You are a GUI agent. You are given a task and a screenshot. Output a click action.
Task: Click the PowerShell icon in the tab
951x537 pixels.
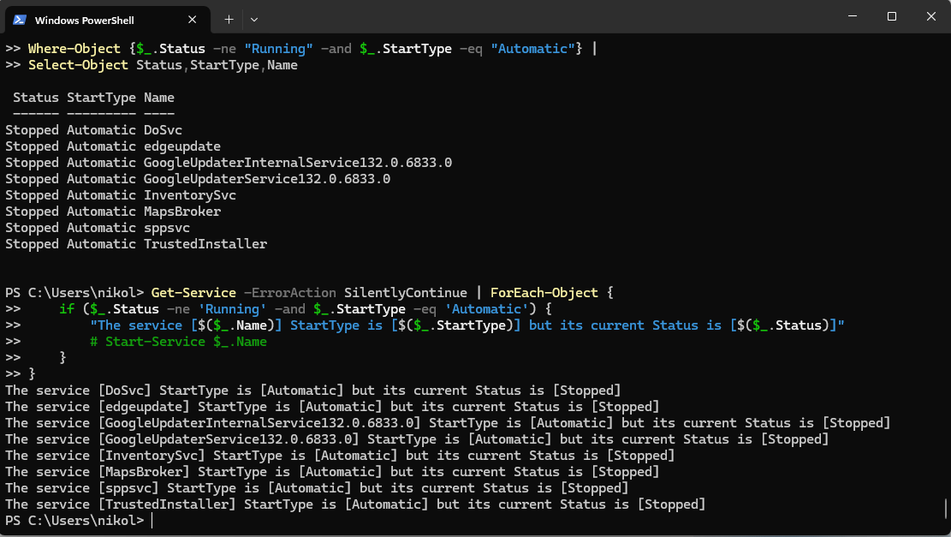tap(20, 20)
